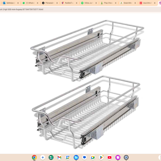Screen dimensions: 161x161
Task: Open Gmail from the shelf
Action: 59,157
